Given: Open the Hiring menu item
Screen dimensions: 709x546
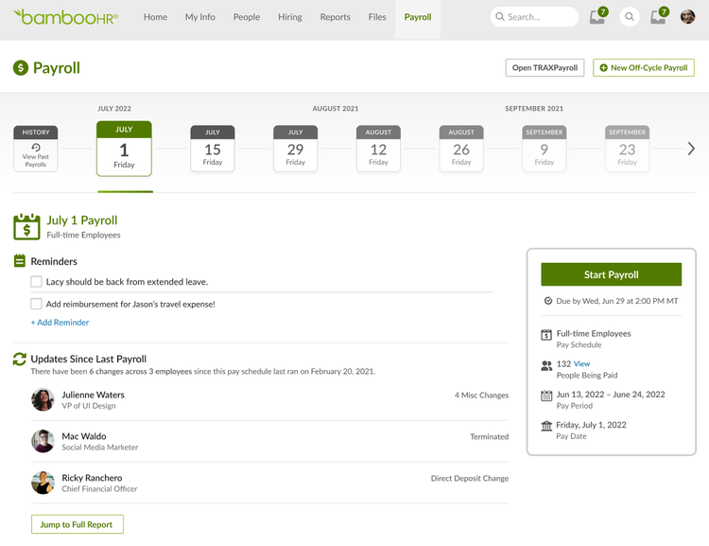Looking at the screenshot, I should coord(290,17).
